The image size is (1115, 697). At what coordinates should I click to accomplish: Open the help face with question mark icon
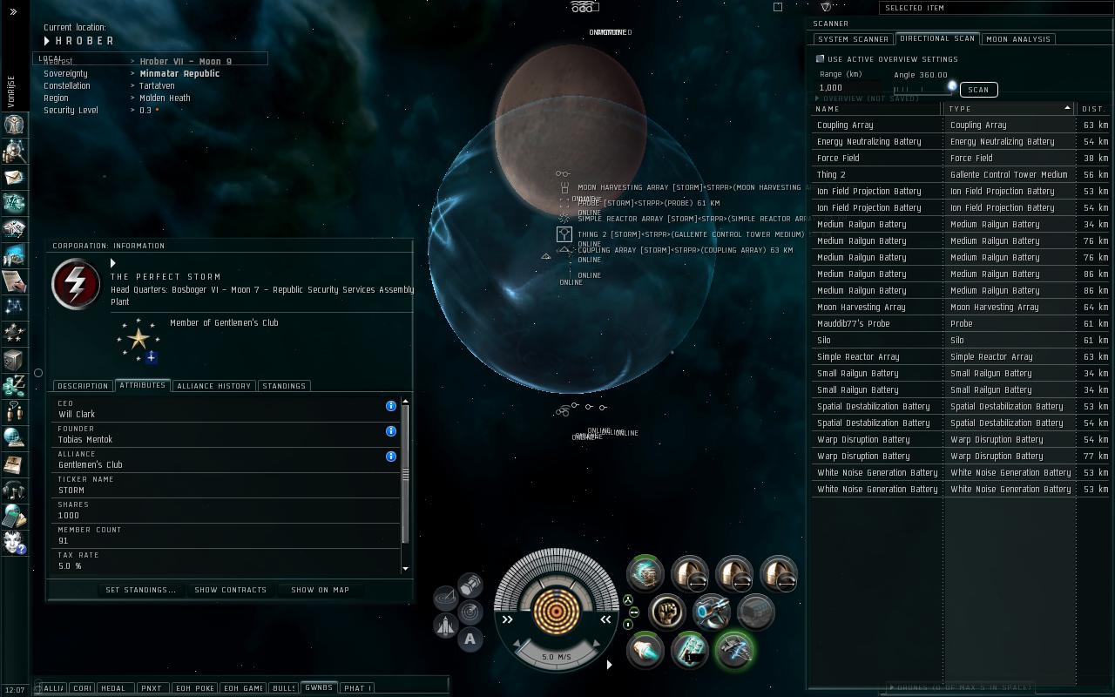[x=14, y=543]
